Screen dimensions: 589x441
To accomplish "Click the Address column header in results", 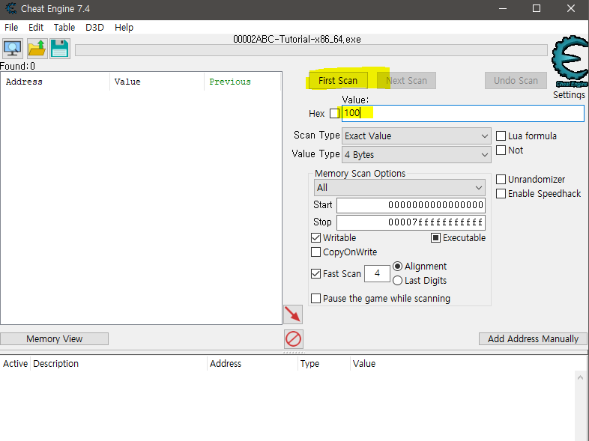I will click(55, 82).
